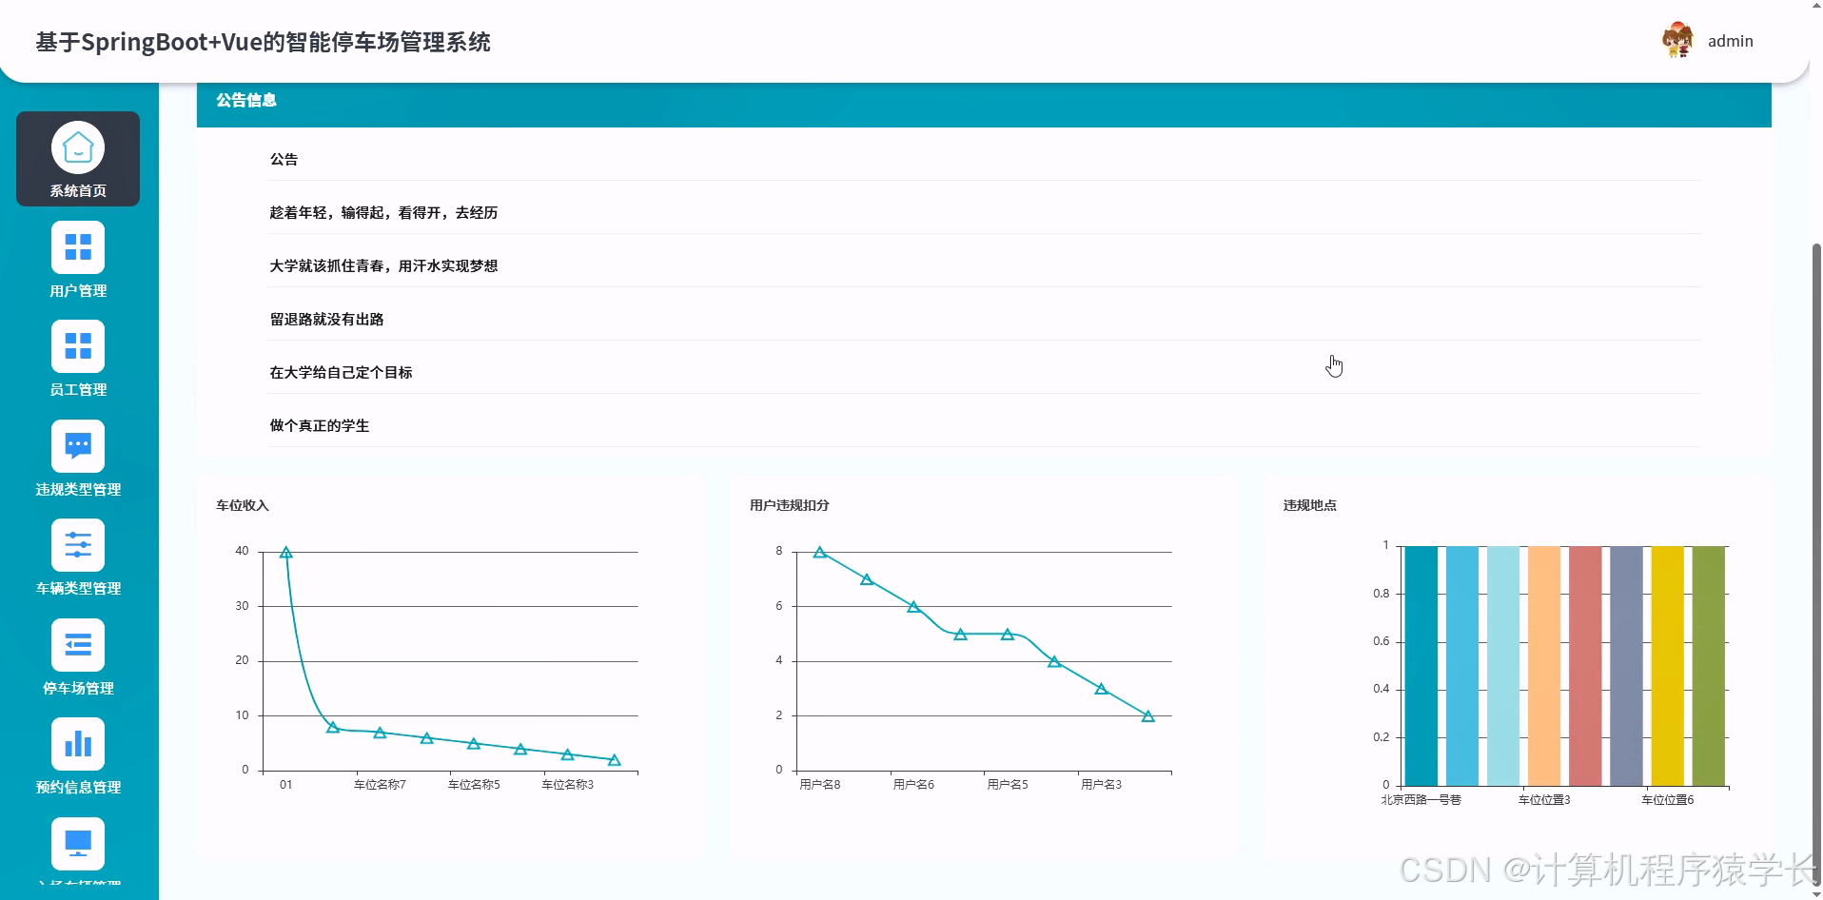Click axis label 车位名称7
1823x900 pixels.
pyautogui.click(x=380, y=785)
